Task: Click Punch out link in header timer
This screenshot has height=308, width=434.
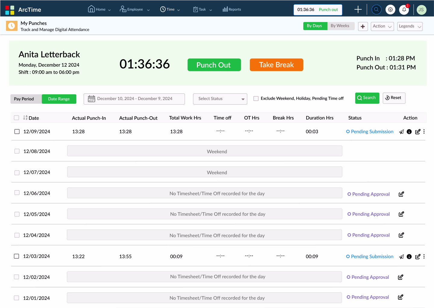Action: [x=328, y=10]
